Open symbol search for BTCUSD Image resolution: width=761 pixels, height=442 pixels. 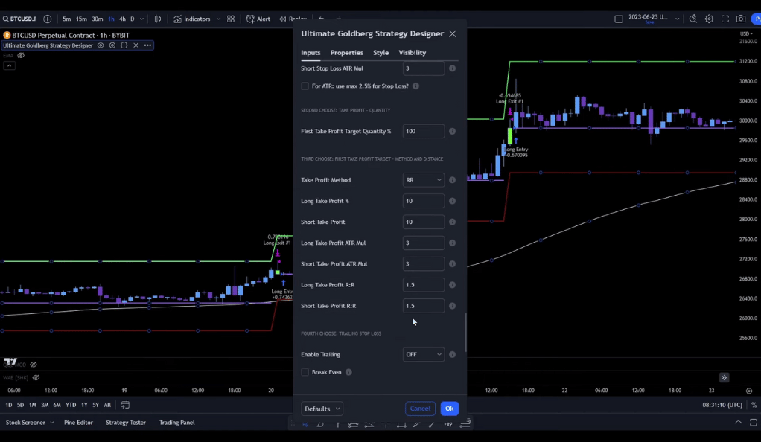pos(20,19)
